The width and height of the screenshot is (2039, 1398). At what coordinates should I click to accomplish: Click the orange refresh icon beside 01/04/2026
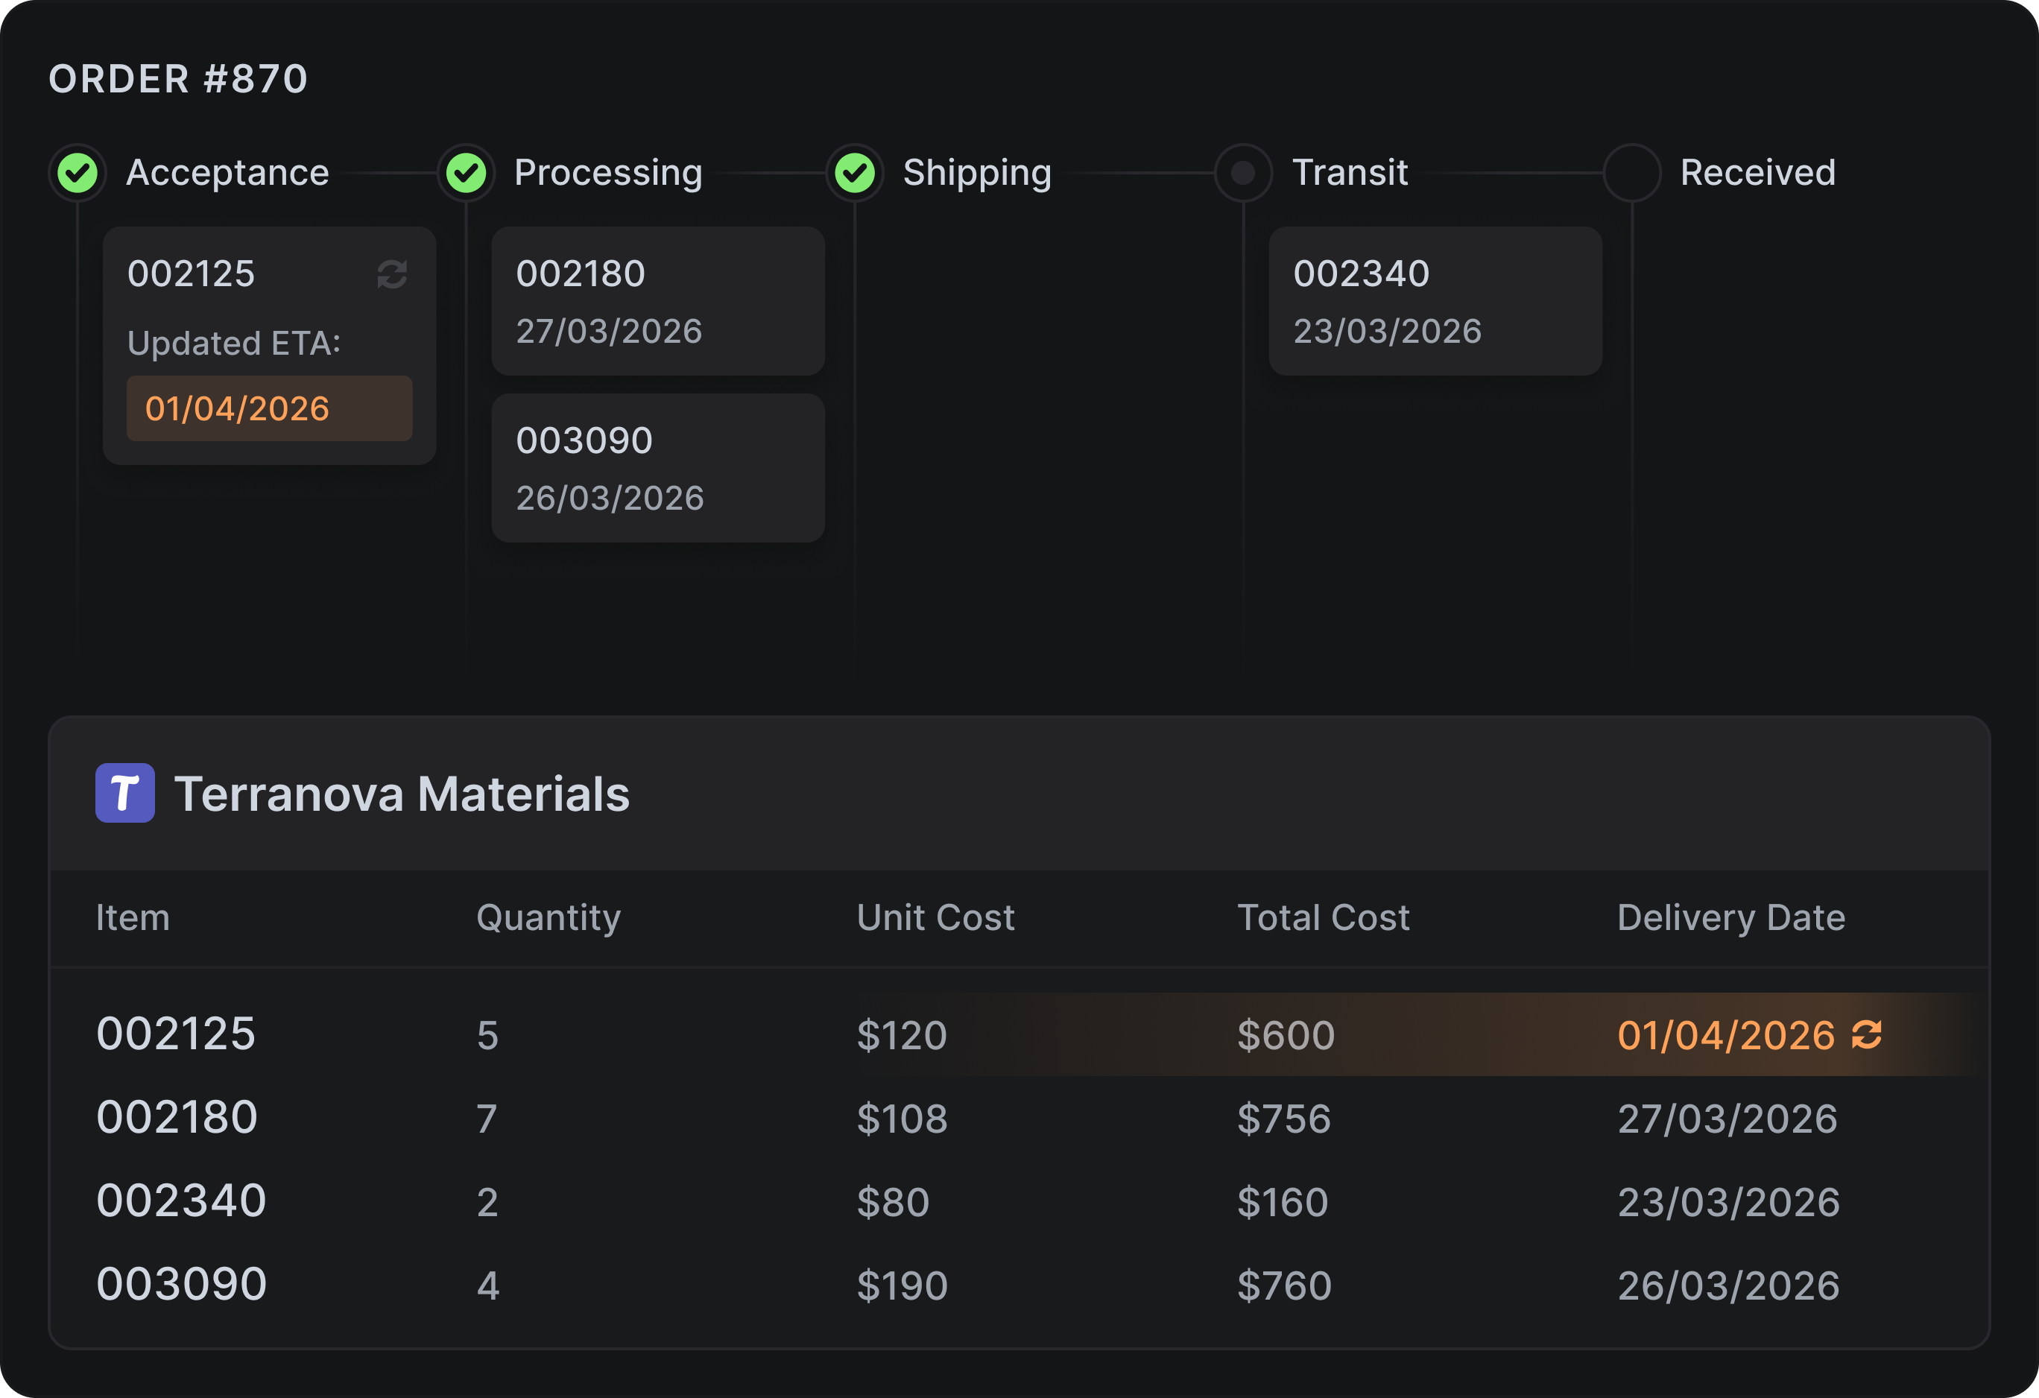(x=1866, y=1035)
